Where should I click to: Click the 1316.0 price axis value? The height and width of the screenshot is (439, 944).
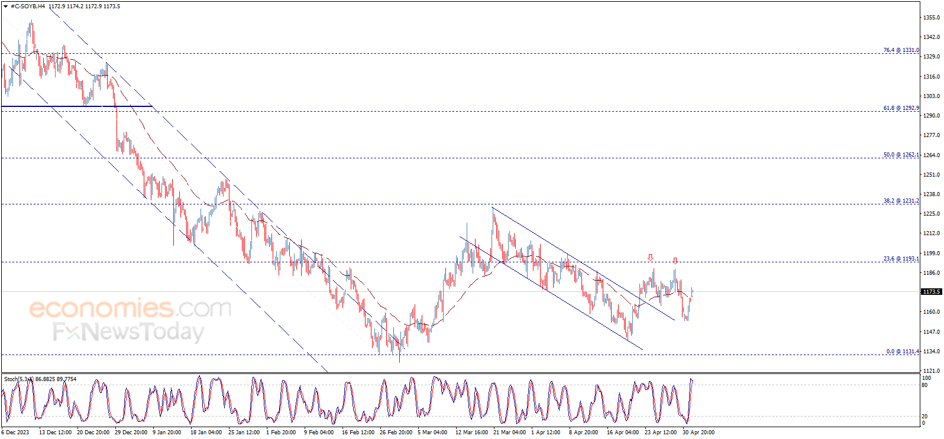click(x=932, y=77)
